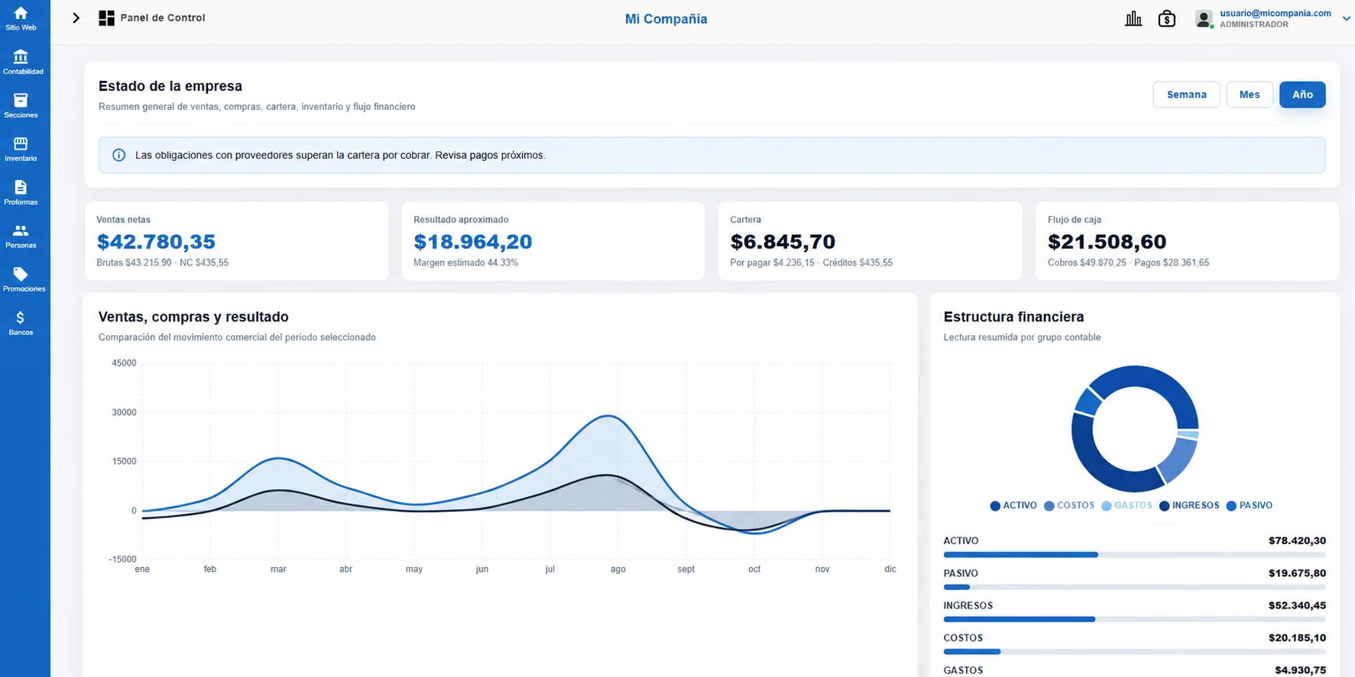
Task: Click the "Ventas, compras y resultado" heading
Action: pyautogui.click(x=193, y=317)
